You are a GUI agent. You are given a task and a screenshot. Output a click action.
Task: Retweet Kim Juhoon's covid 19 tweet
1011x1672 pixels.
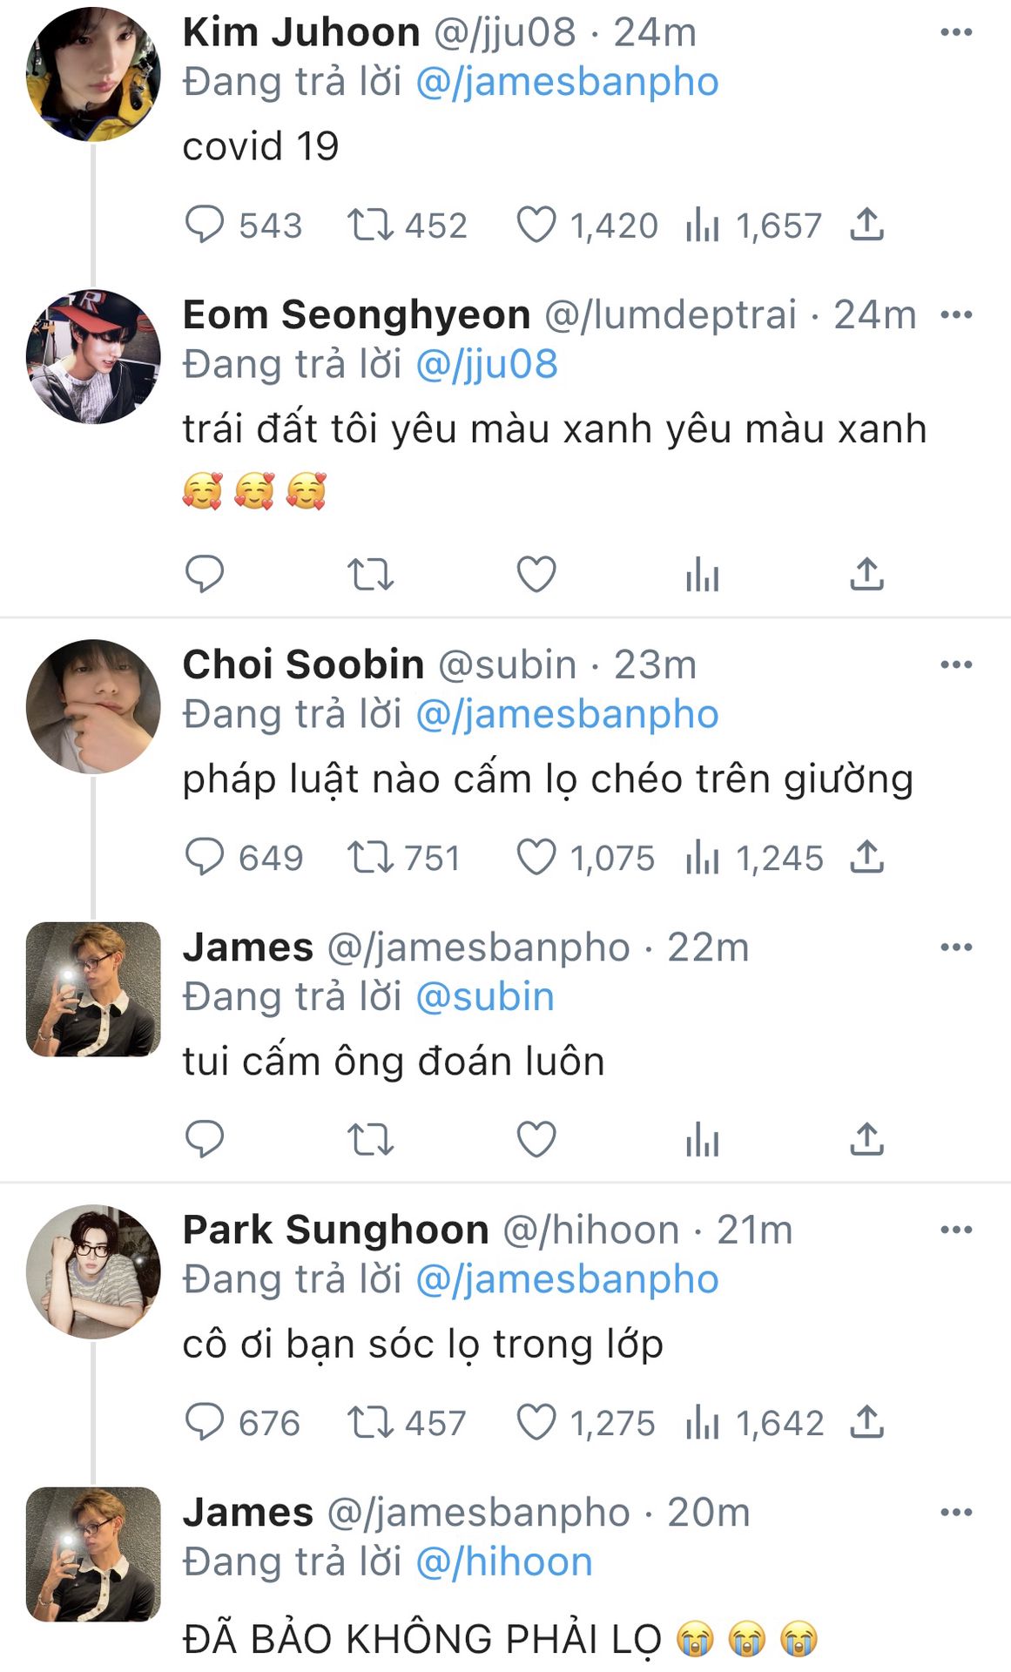coord(371,225)
